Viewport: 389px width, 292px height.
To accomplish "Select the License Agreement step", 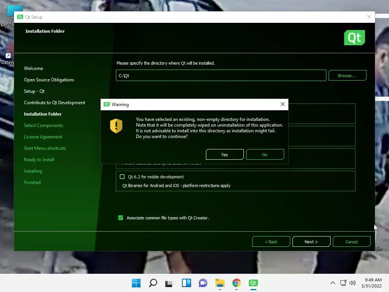I will coord(43,137).
